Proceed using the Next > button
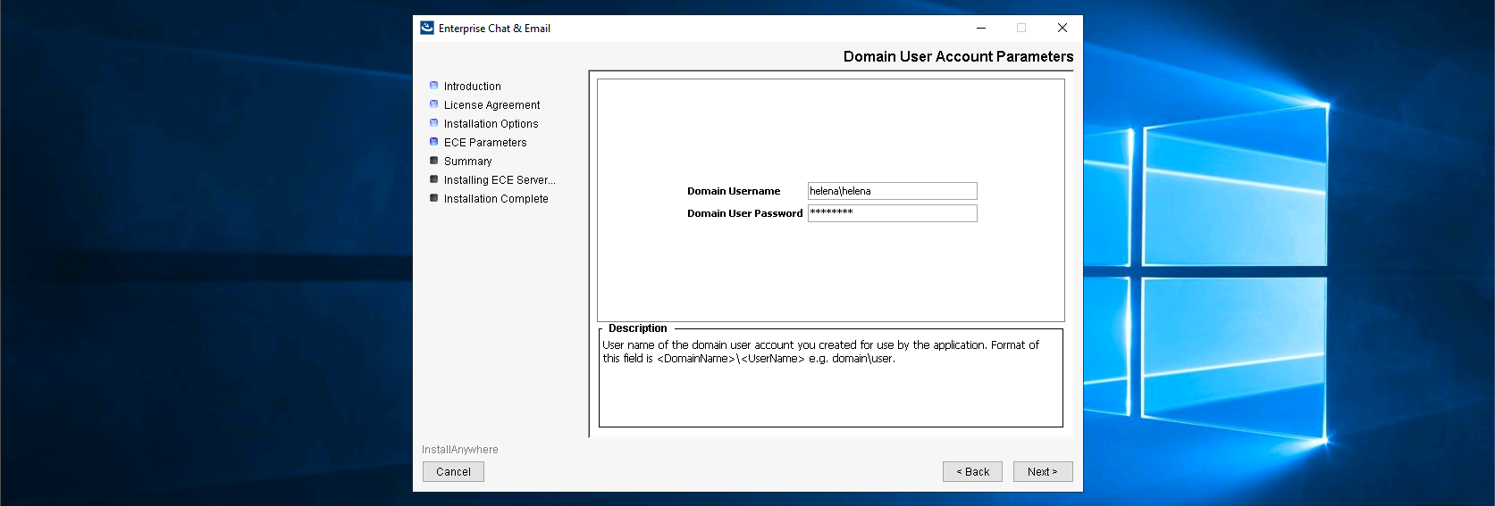 [1042, 472]
